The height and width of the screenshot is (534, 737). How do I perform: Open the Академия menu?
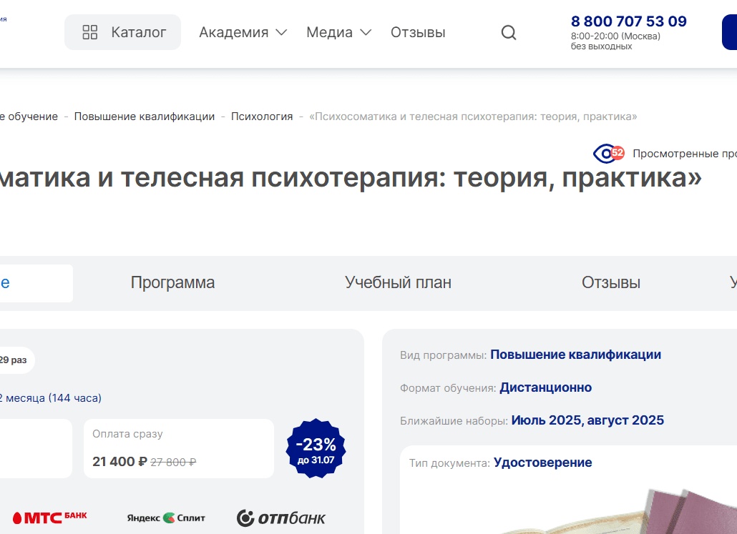pyautogui.click(x=243, y=32)
